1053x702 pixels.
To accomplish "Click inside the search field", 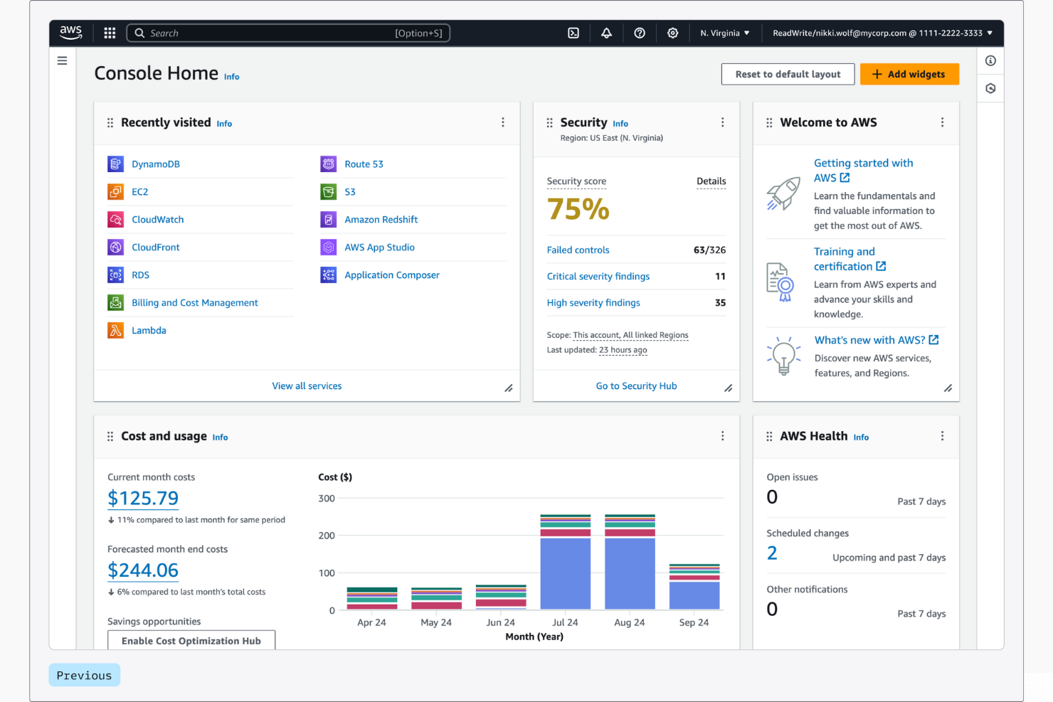I will [x=288, y=33].
